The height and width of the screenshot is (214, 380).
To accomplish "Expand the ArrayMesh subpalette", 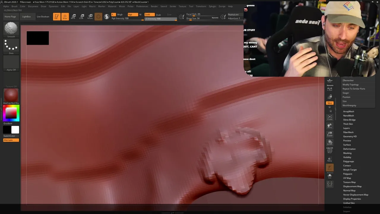I will click(x=349, y=111).
